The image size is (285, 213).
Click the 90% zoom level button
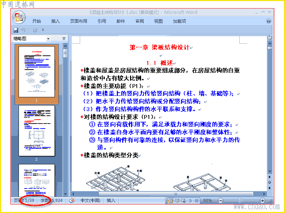(x=207, y=201)
